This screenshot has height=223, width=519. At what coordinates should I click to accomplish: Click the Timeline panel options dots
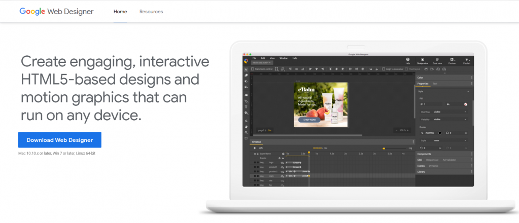413,142
